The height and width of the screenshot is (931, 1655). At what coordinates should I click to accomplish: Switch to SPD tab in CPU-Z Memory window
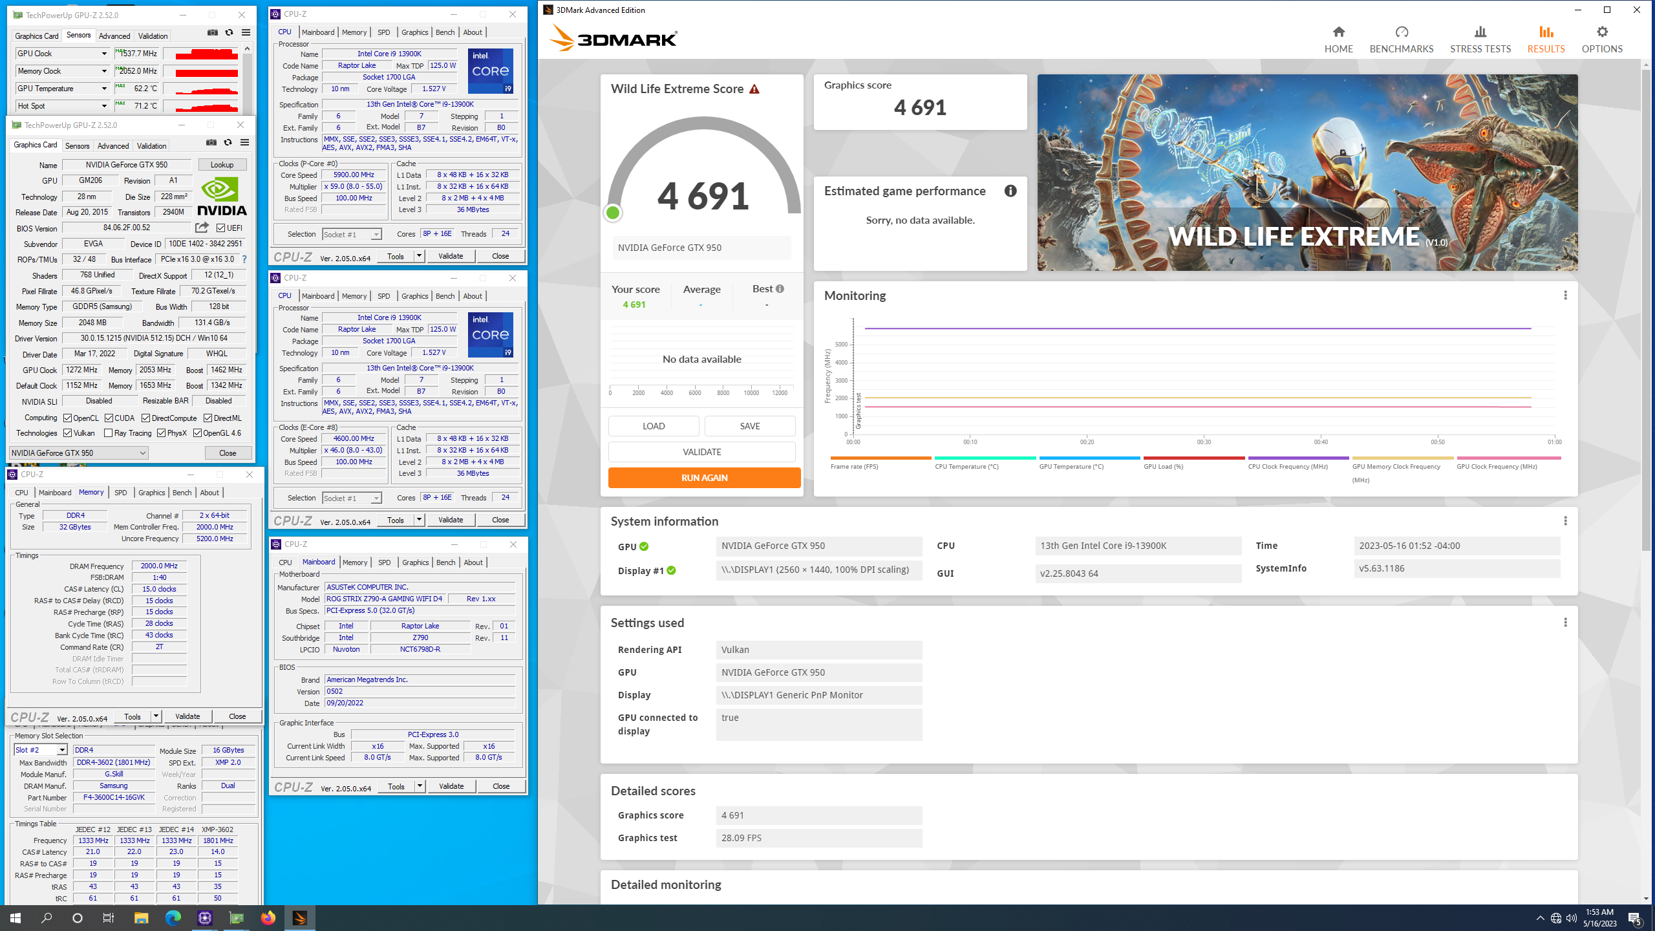tap(120, 493)
